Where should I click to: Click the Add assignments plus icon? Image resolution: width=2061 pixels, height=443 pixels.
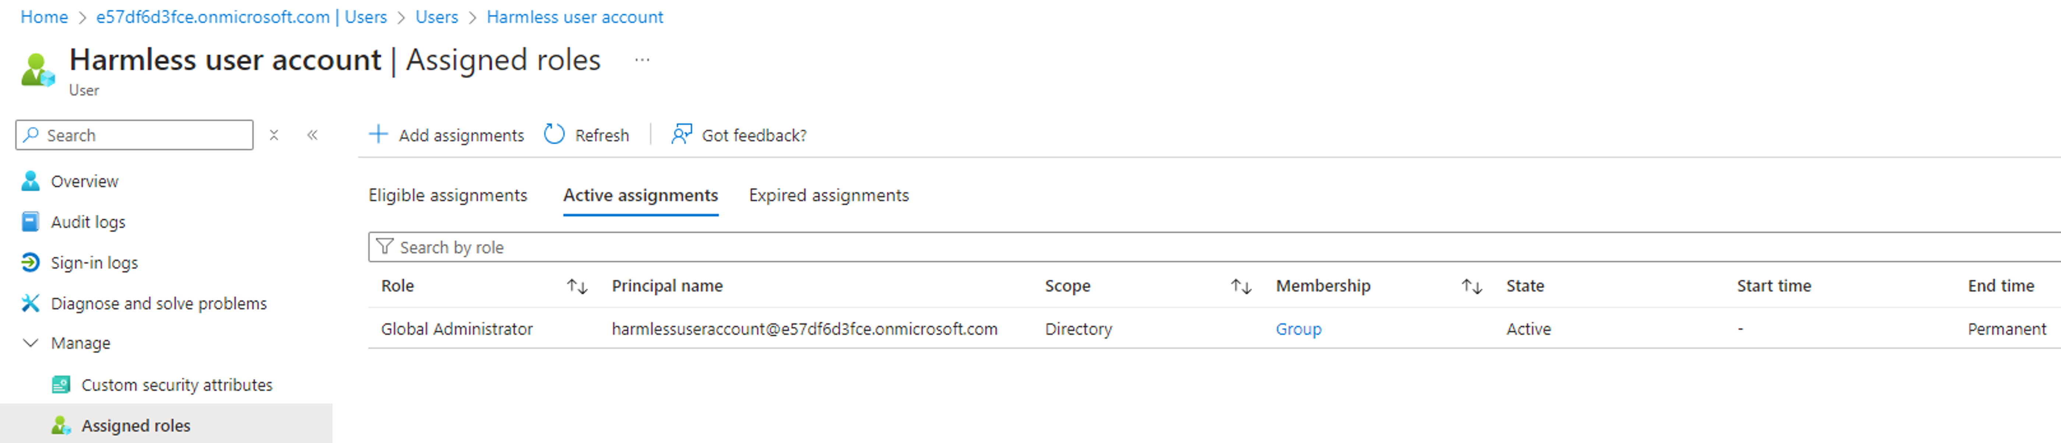coord(378,134)
